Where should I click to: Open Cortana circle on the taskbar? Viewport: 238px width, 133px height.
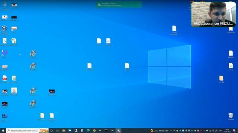coord(51,130)
